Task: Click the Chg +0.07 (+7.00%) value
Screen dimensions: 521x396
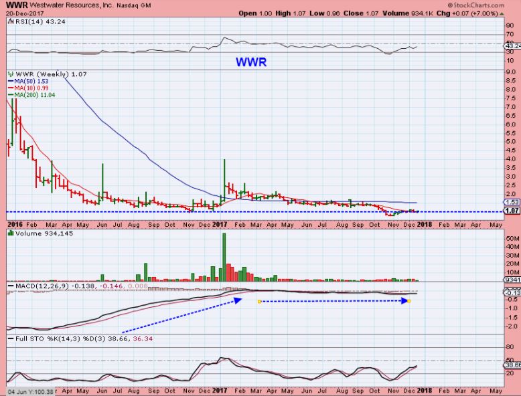Action: (x=467, y=13)
